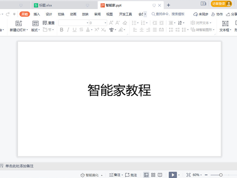Start slideshow with play button
This screenshot has width=237, height=178.
click(173, 175)
